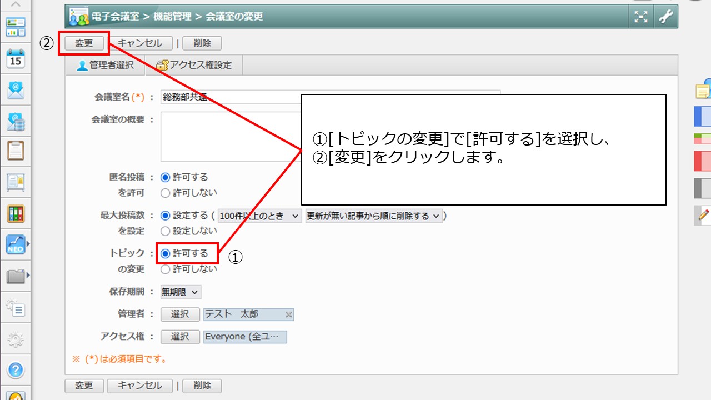Click the テスト 太郎 administrator entry
711x400 pixels.
click(x=248, y=314)
